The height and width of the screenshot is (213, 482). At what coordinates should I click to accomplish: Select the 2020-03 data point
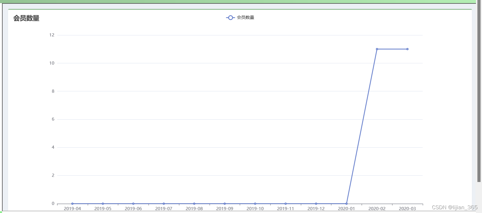(x=407, y=49)
